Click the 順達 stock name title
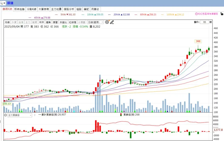The height and width of the screenshot is (141, 224). tap(10, 3)
